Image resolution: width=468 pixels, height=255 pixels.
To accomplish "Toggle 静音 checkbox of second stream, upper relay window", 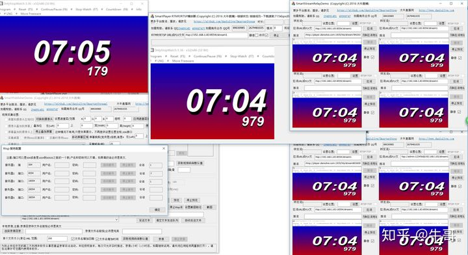I will (460, 58).
